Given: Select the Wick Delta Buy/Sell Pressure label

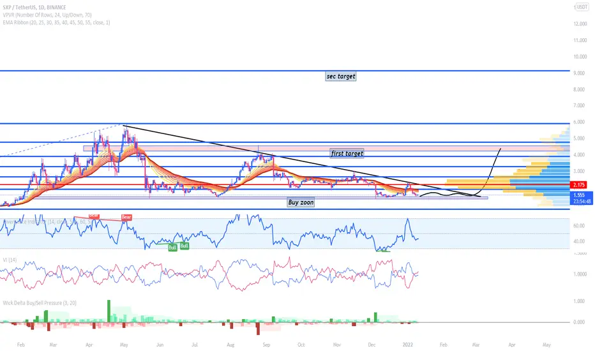Looking at the screenshot, I should [x=40, y=302].
